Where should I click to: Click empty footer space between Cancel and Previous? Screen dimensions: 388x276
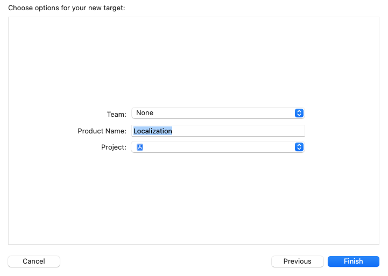coord(161,261)
